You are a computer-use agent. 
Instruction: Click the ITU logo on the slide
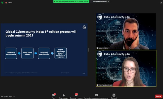point(84,27)
